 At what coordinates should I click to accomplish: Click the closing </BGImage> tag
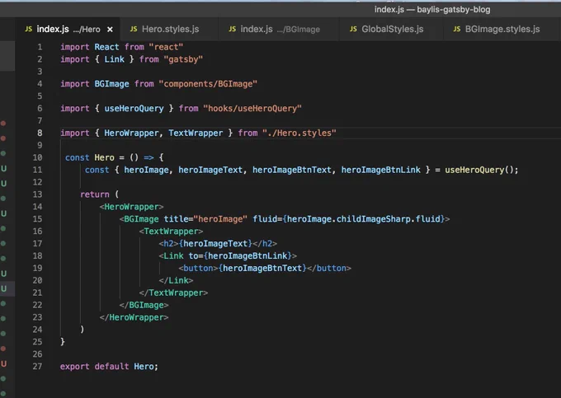tap(144, 305)
